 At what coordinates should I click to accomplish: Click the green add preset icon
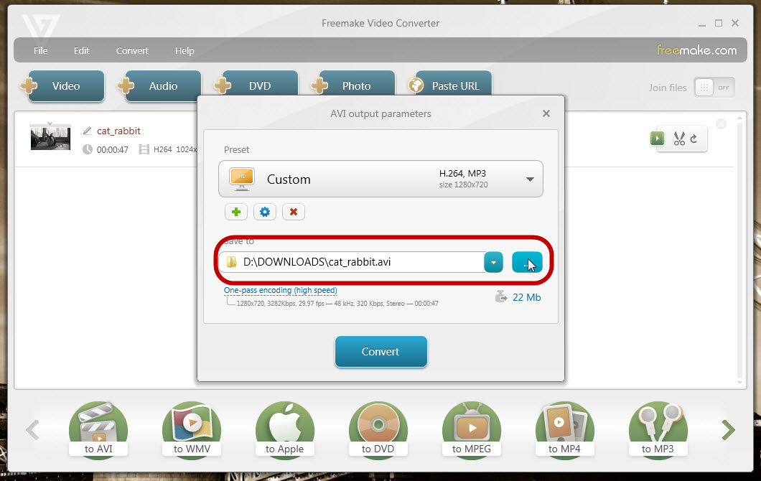[x=236, y=212]
